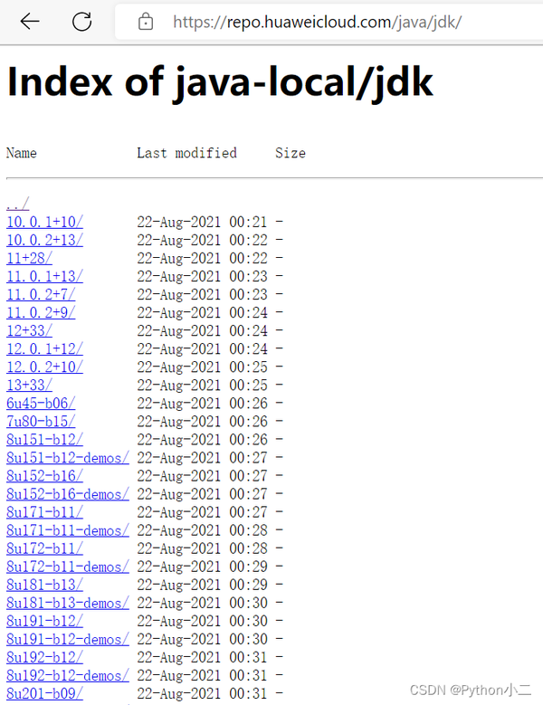Open the 8u152-b16/ folder
Viewport: 543px width, 705px height.
tap(44, 476)
